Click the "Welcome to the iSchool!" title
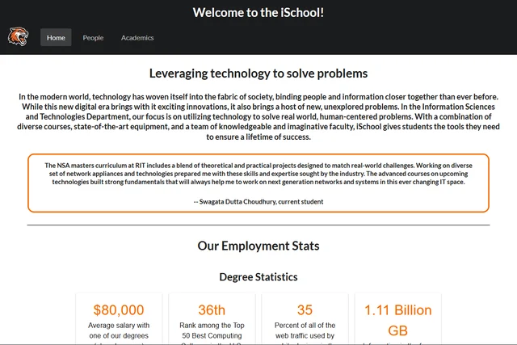This screenshot has height=345, width=517. 258,13
